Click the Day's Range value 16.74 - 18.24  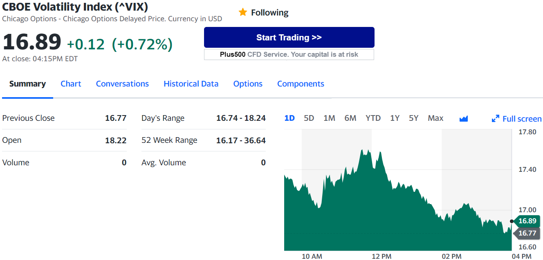tap(241, 118)
